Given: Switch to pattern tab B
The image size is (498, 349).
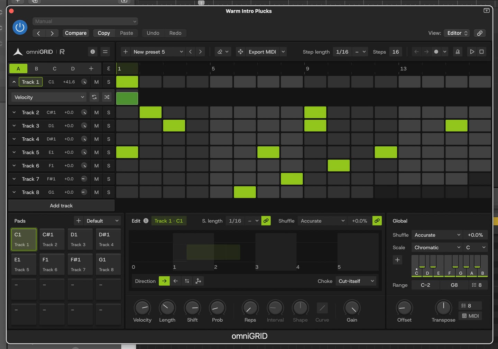Looking at the screenshot, I should click(36, 68).
